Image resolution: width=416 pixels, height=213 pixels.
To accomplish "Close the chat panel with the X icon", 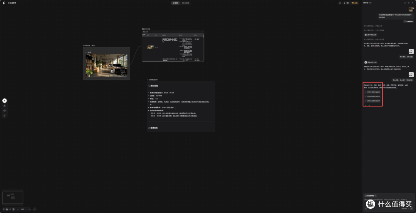I will pyautogui.click(x=413, y=3).
